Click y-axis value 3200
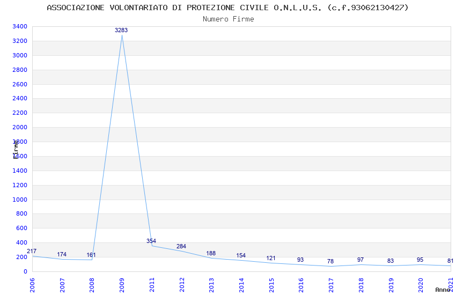 coord(20,41)
